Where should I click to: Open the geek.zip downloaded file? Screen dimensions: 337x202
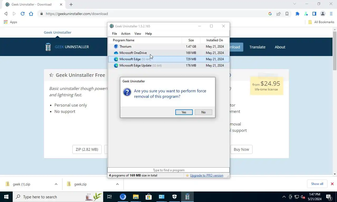coord(80,184)
